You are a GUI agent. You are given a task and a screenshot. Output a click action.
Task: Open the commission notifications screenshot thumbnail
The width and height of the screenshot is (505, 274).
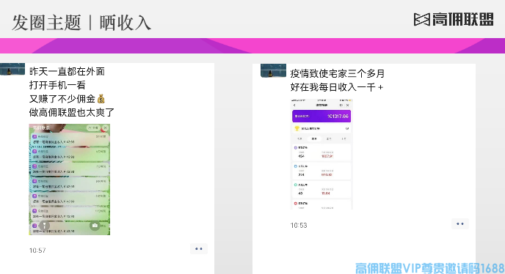(70, 179)
